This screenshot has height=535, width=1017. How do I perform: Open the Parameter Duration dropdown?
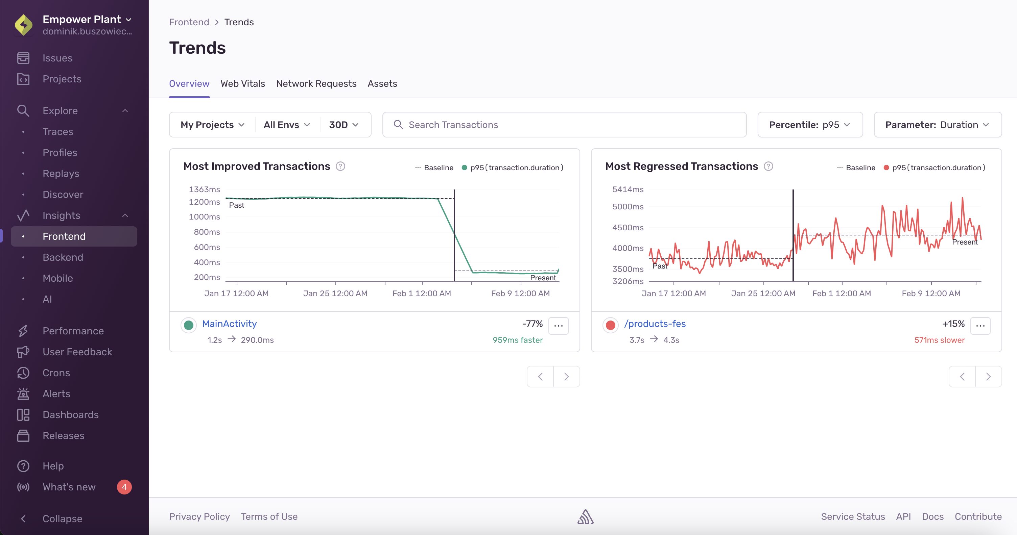click(x=937, y=125)
